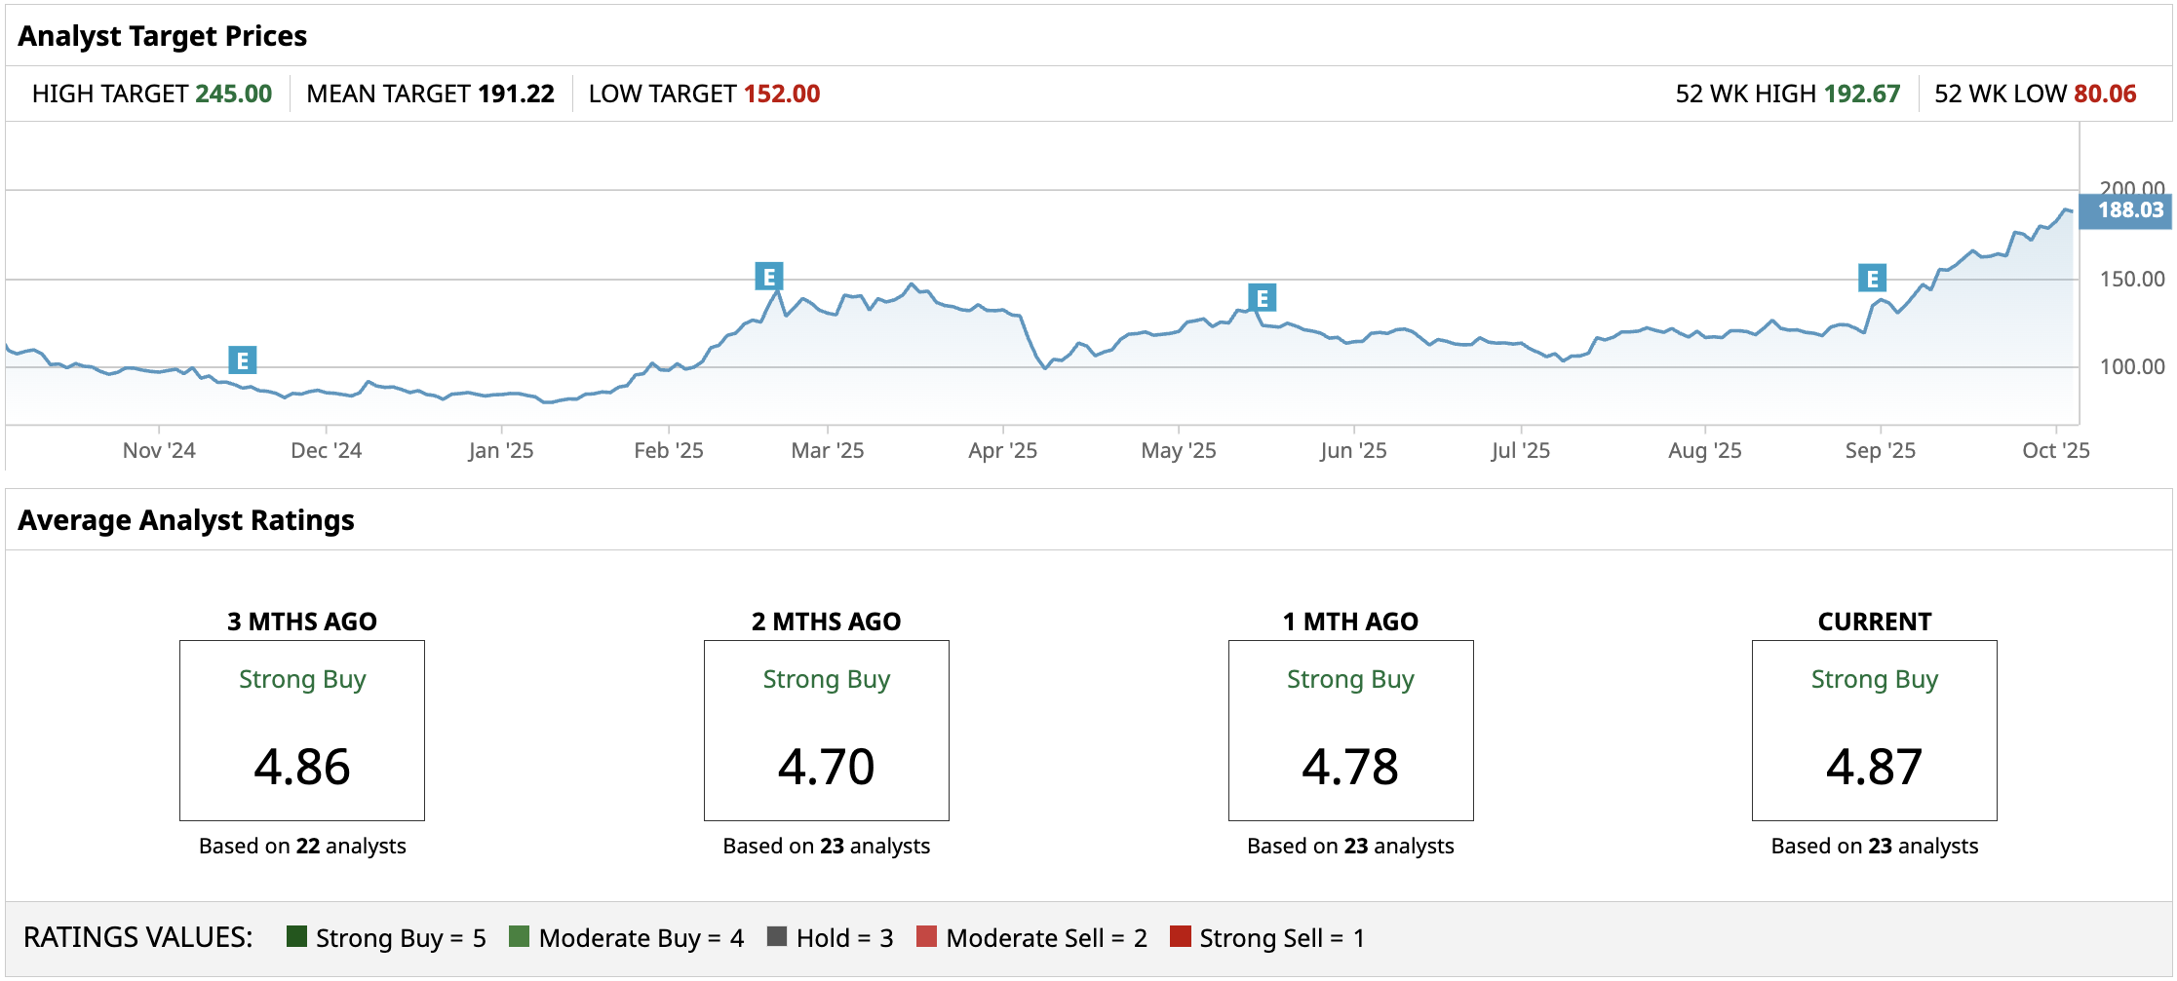Viewport: 2177px width, 981px height.
Task: Click the 52 WK LOW value 80.06
Action: point(2105,94)
